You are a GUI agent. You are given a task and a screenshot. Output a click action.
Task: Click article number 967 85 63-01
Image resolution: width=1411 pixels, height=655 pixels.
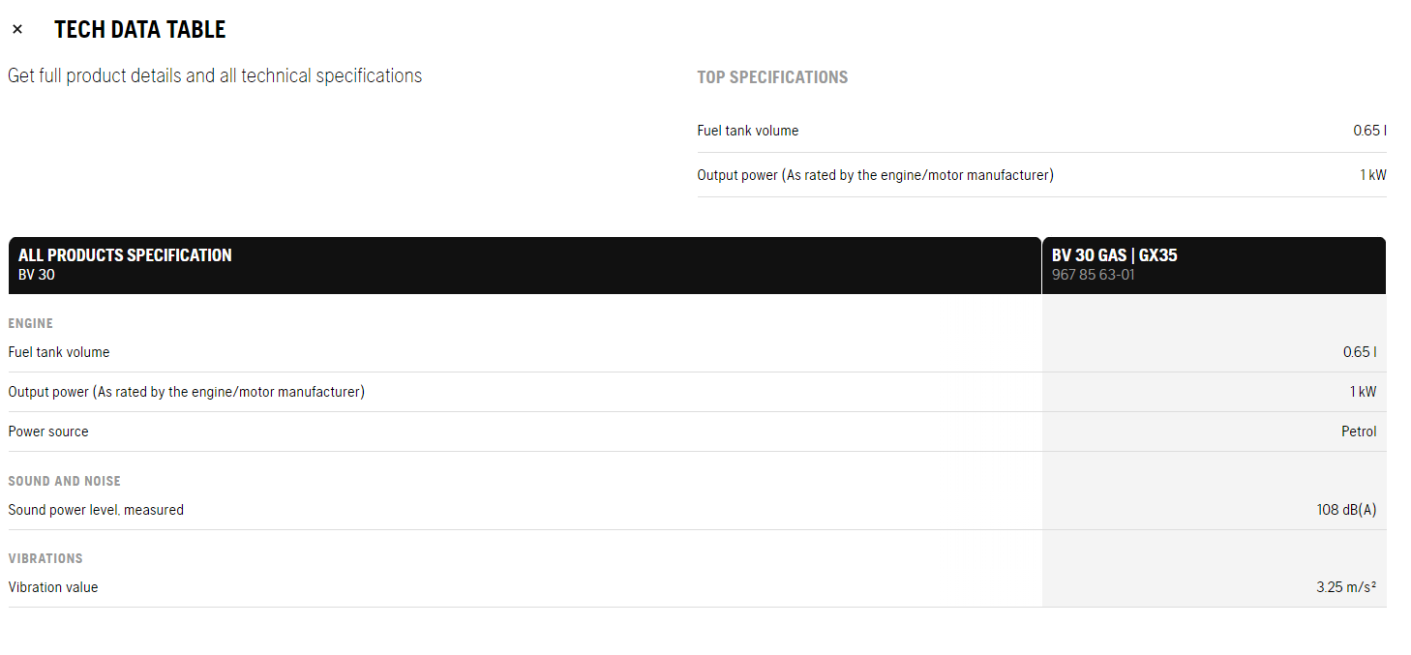tap(1094, 275)
